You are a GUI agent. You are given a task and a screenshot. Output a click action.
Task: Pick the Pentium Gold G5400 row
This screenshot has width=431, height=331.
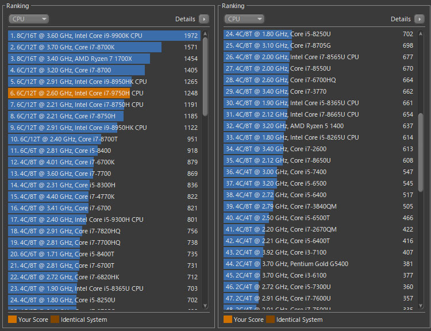[x=319, y=264]
